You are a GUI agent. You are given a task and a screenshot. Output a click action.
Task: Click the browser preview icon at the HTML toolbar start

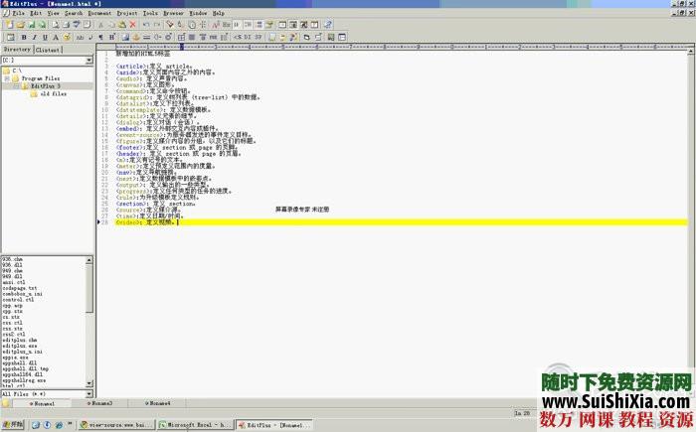coord(11,38)
